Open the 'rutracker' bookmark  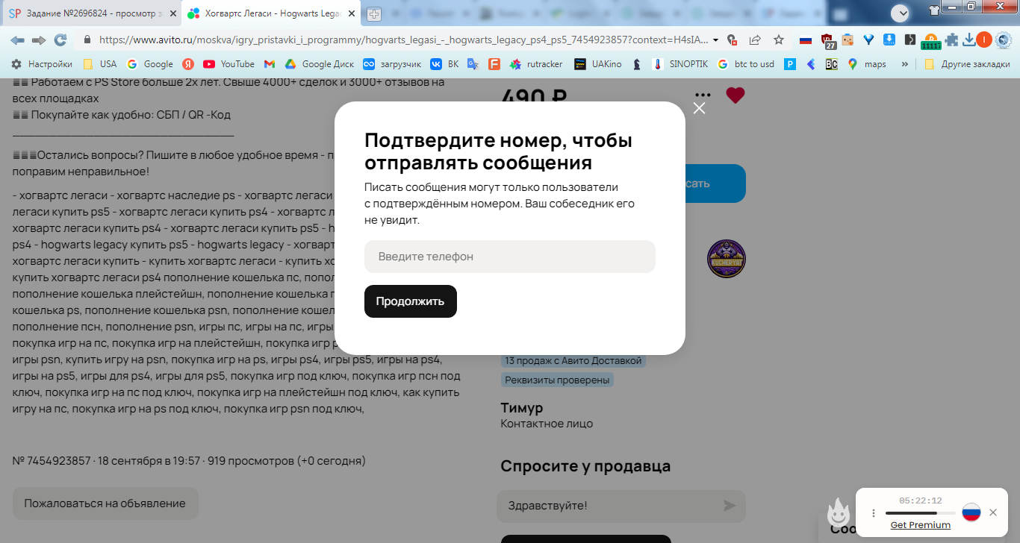(x=536, y=64)
